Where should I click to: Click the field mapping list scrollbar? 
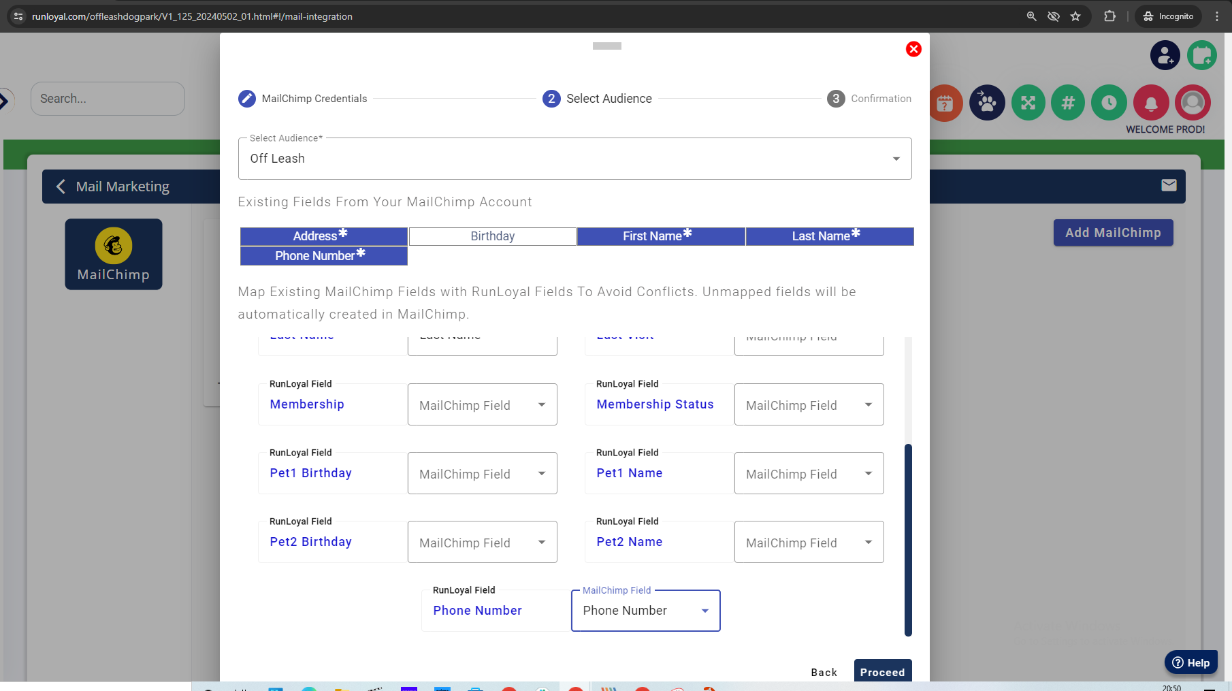pos(908,540)
